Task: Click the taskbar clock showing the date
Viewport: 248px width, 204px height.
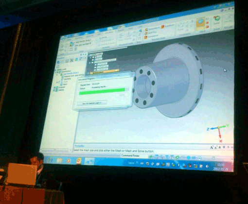Action: [221, 167]
